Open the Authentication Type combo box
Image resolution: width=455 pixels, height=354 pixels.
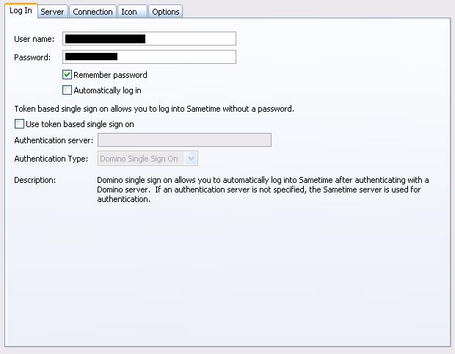(x=148, y=159)
